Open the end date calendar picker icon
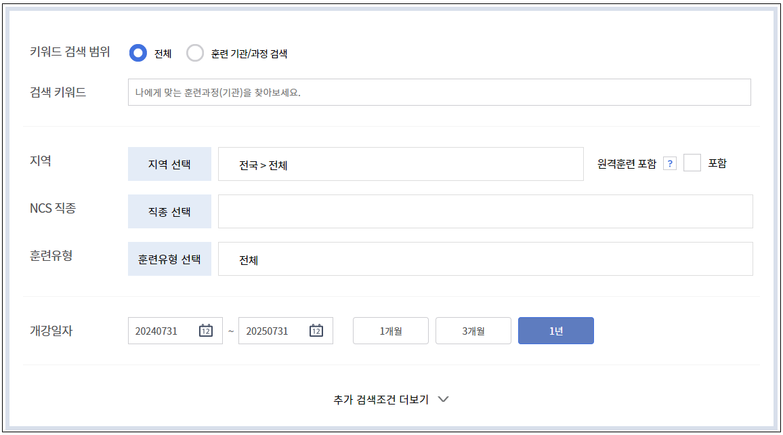The image size is (783, 435). (316, 331)
